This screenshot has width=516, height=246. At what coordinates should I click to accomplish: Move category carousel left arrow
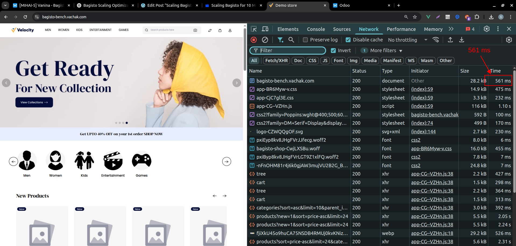click(x=13, y=162)
